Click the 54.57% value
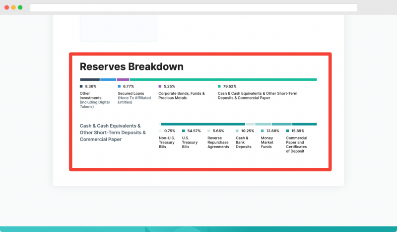The image size is (397, 232). pos(194,131)
